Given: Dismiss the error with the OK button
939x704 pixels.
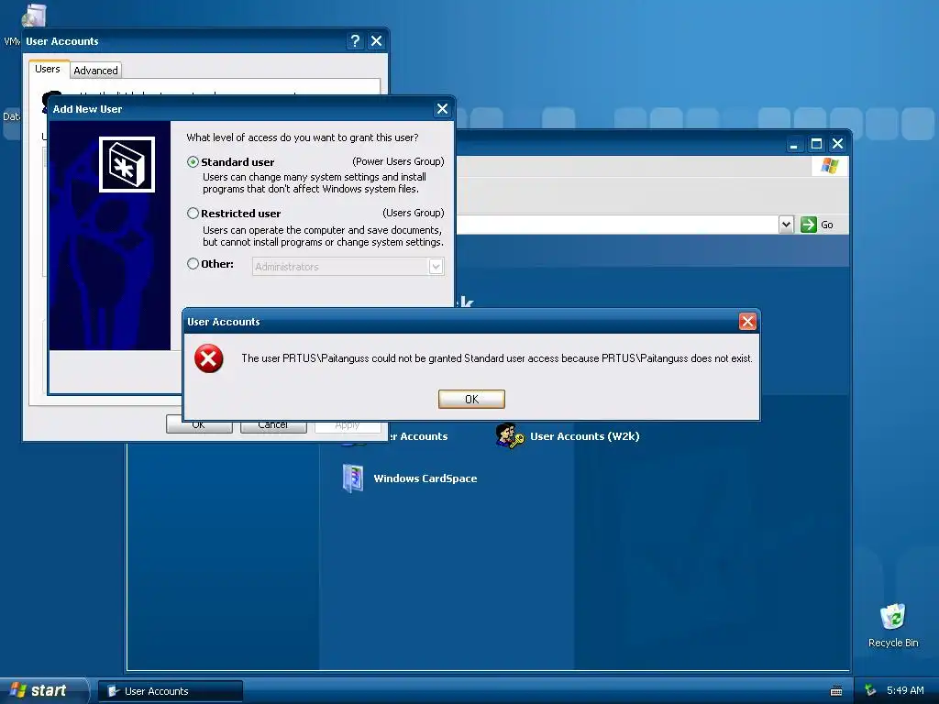Looking at the screenshot, I should click(x=471, y=400).
